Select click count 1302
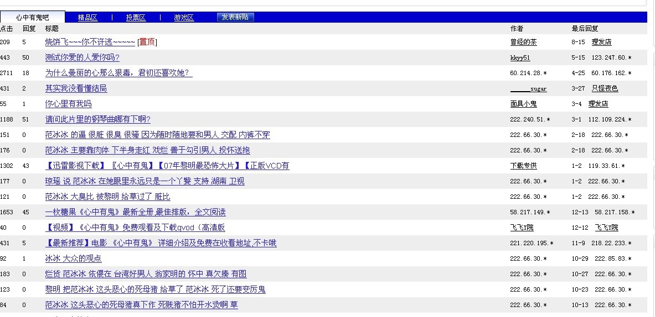This screenshot has height=317, width=655. (6, 165)
